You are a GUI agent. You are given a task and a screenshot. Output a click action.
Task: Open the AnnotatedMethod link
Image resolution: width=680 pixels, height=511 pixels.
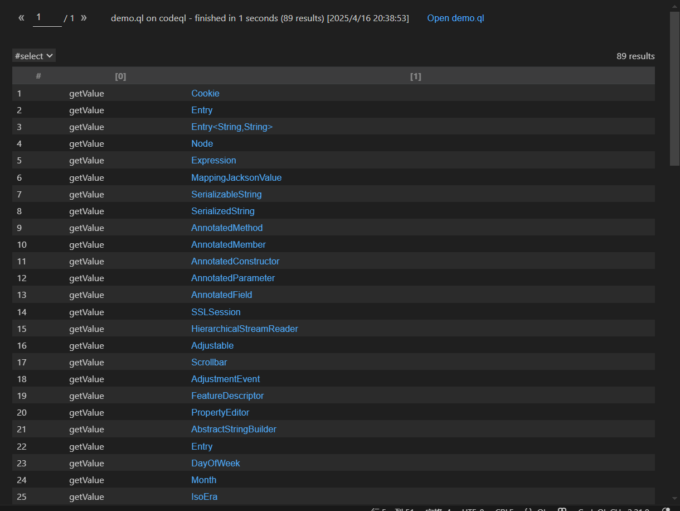pos(227,228)
